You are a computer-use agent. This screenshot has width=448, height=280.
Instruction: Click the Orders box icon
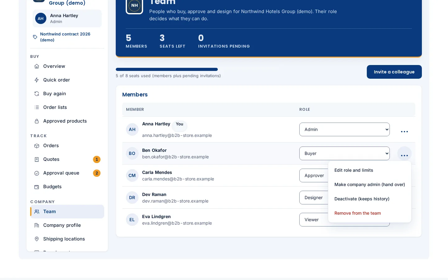(x=37, y=146)
